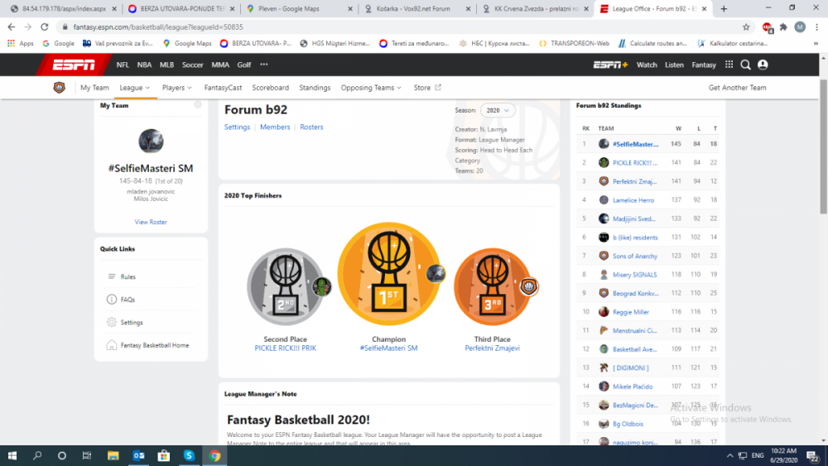This screenshot has height=466, width=828.
Task: Open the ESPN apps grid icon
Action: [729, 65]
